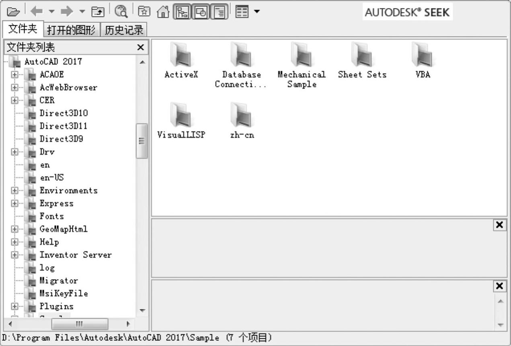The image size is (511, 346).
Task: Expand the CER folder node
Action: [15, 100]
